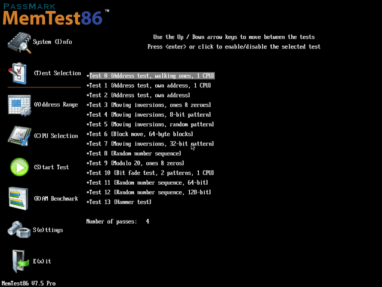Select the Test Selection clipboard icon
The image size is (382, 287).
[17, 73]
